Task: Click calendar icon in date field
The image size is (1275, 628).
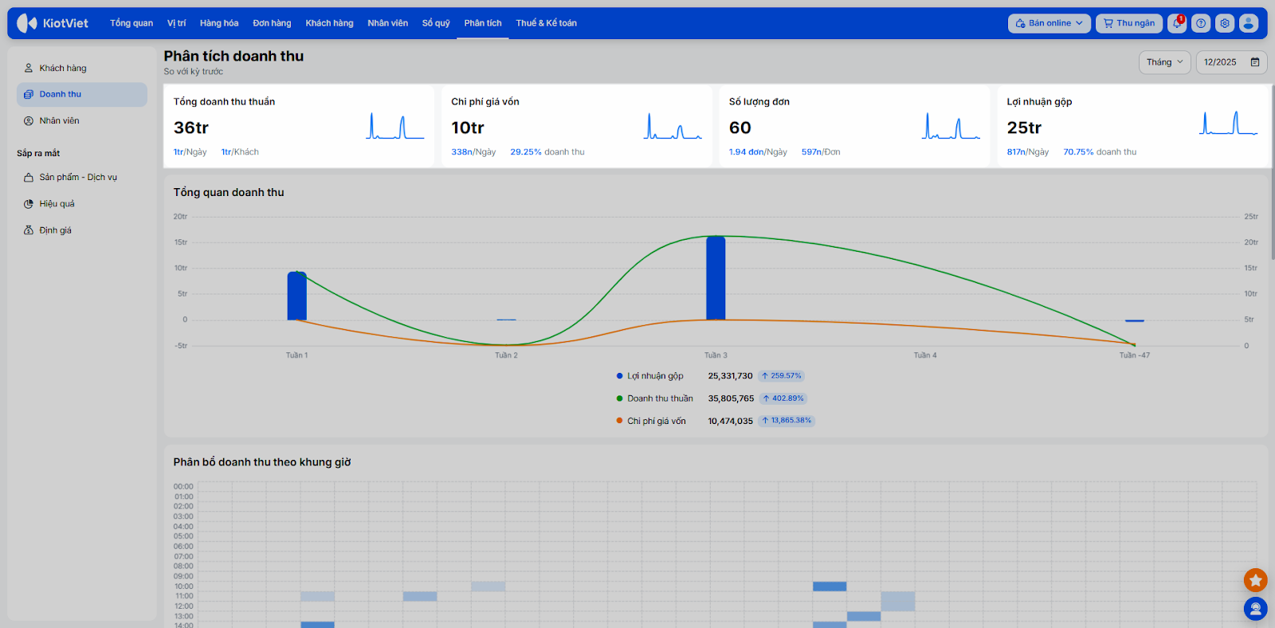Action: [1255, 62]
